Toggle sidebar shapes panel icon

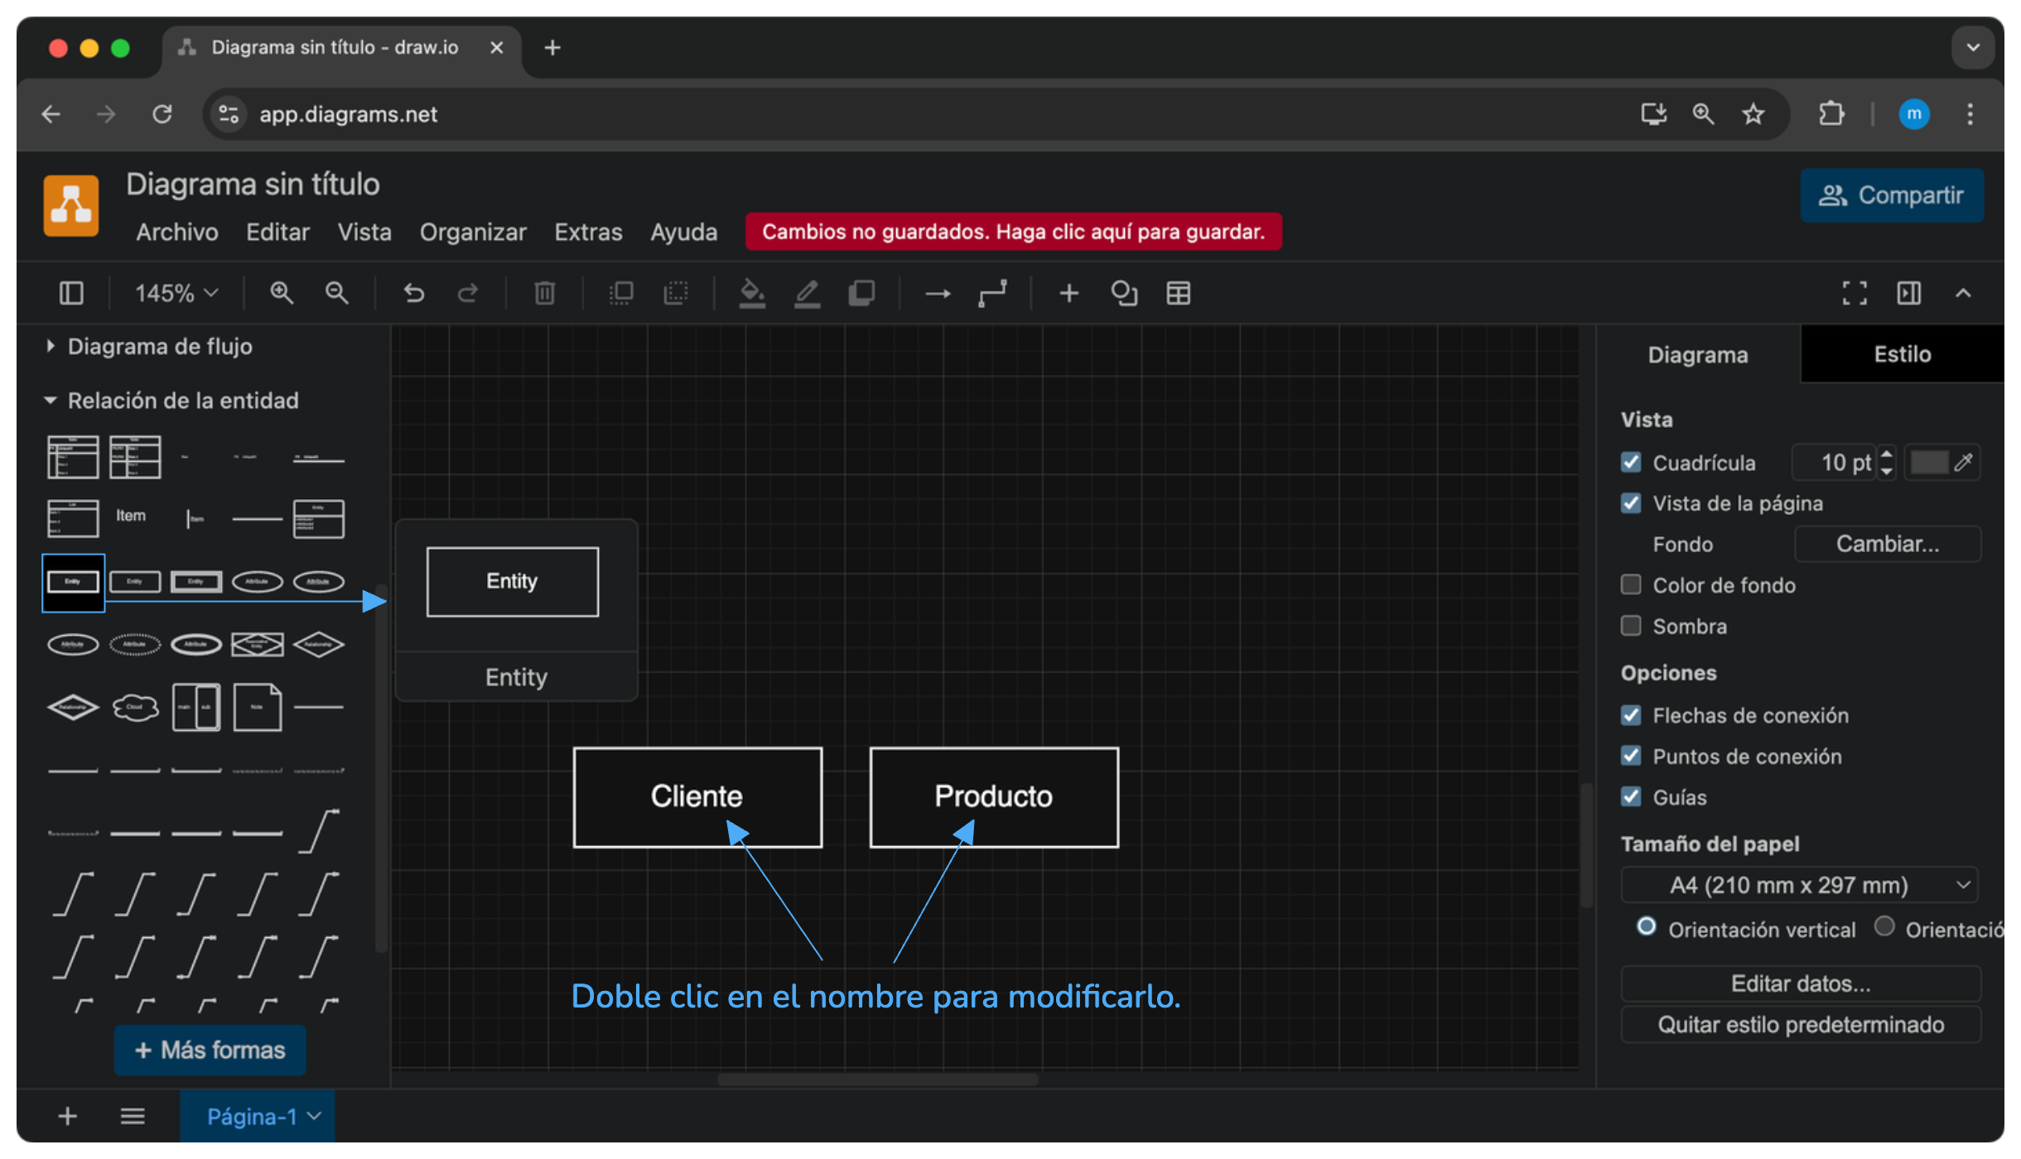click(71, 293)
